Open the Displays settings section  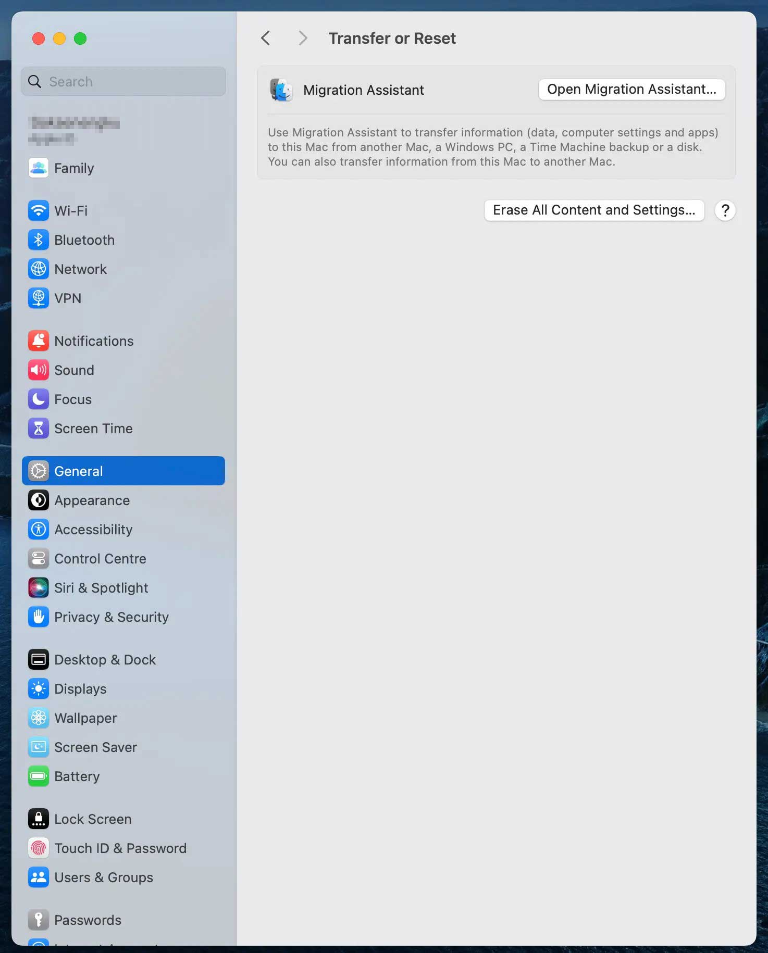(80, 689)
